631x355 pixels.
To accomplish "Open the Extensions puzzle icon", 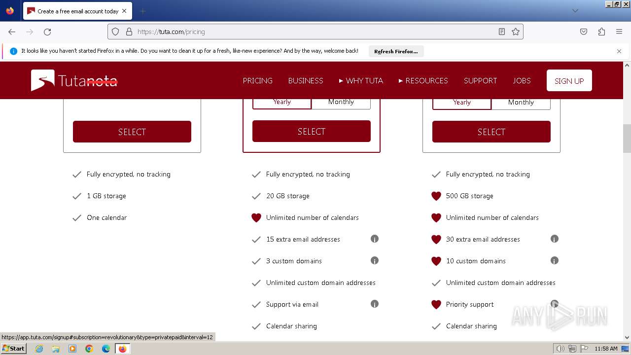I will click(601, 32).
